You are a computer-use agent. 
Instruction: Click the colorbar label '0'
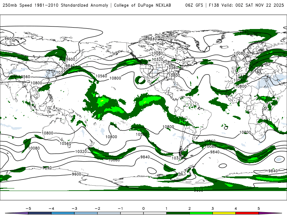pos(143,209)
